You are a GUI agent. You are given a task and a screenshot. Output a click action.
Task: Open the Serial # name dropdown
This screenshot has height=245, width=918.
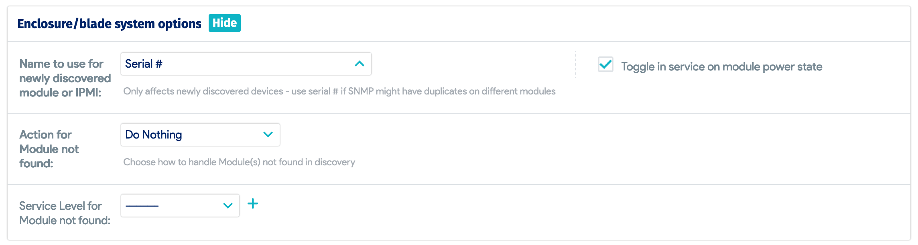pos(246,64)
